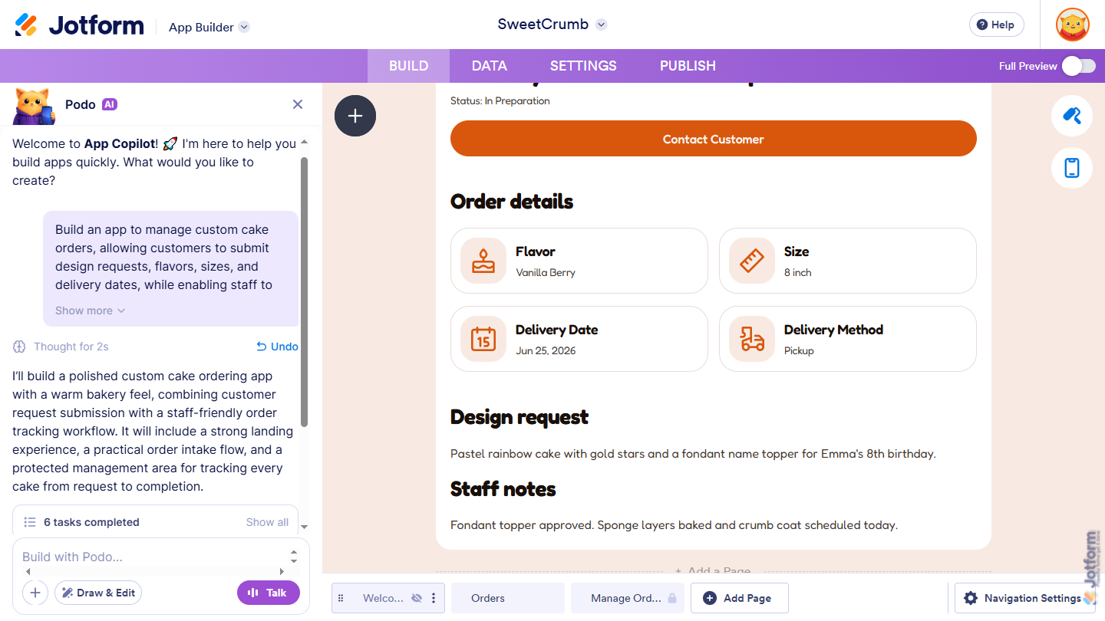Switch to the BUILD tab
This screenshot has height=621, width=1105.
(408, 66)
